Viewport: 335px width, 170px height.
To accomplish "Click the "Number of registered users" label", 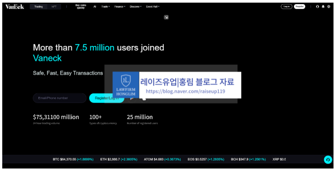I will point(142,123).
